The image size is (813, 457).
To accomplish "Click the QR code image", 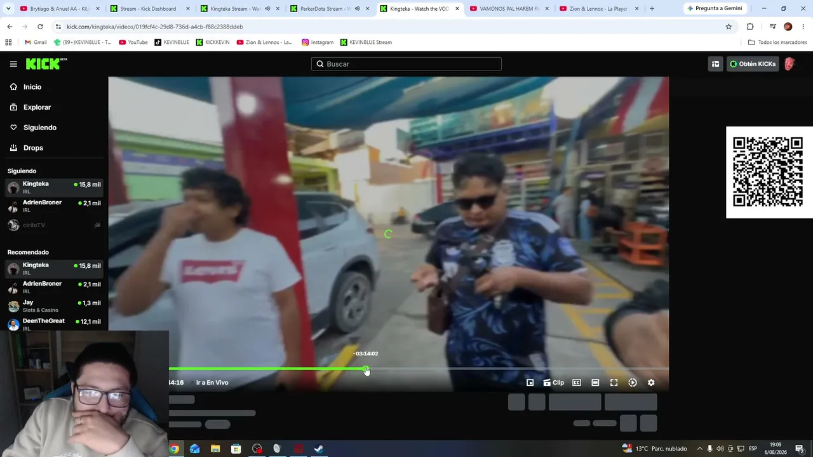I will click(768, 172).
